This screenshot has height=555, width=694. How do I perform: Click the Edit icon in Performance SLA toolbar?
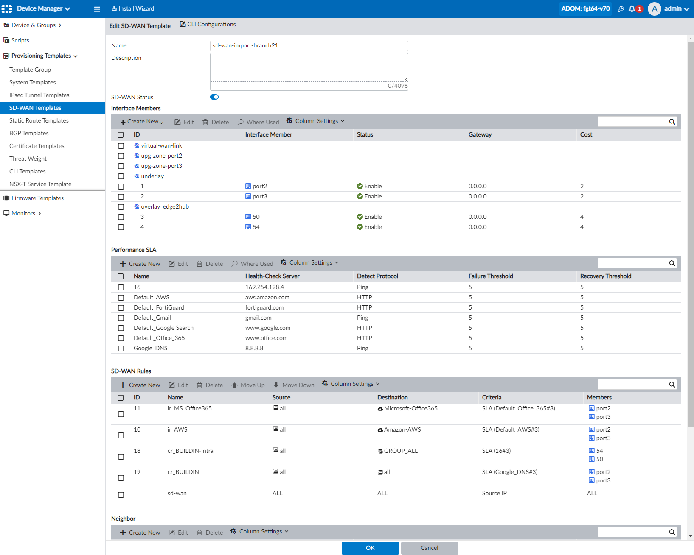point(178,263)
